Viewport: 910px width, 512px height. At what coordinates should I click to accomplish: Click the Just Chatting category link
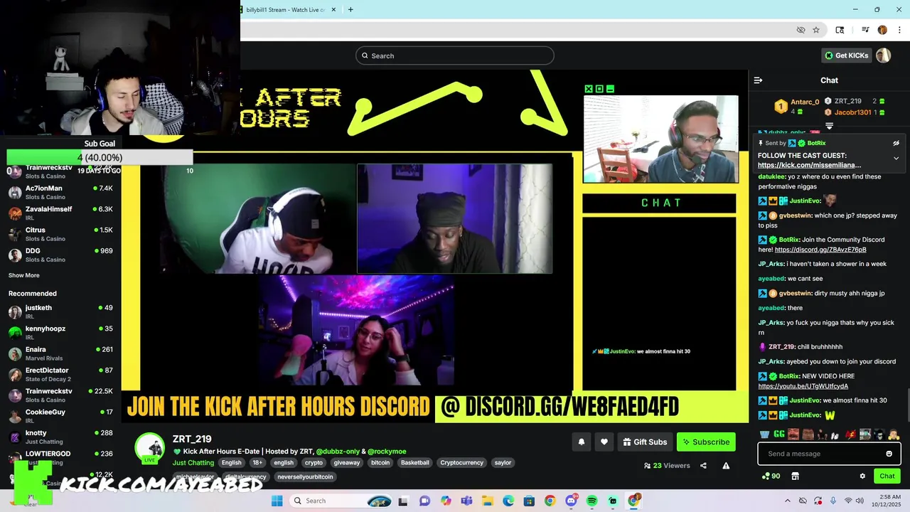point(193,462)
